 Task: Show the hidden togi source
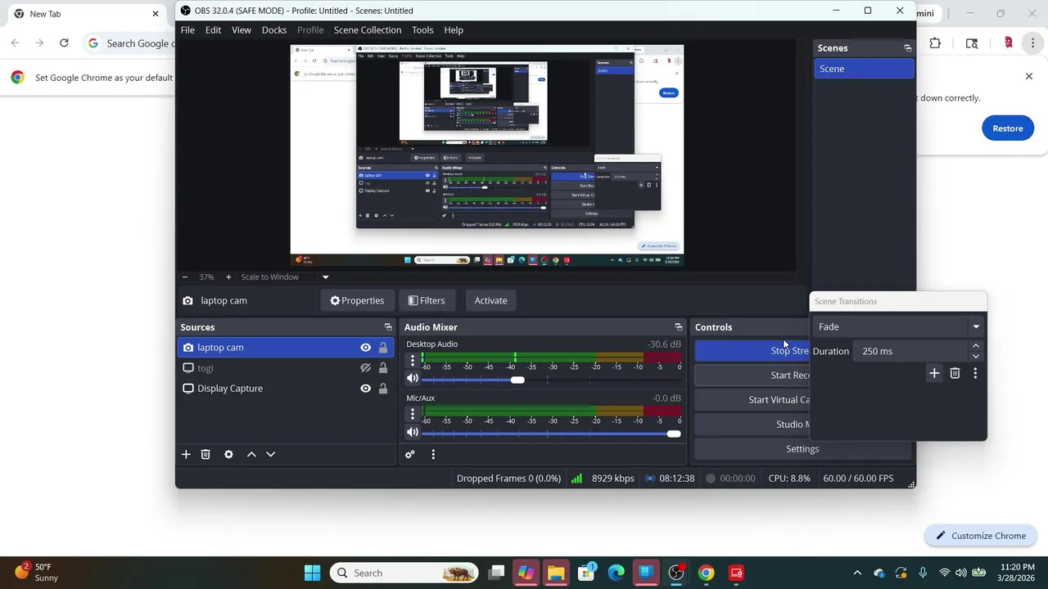click(x=365, y=368)
